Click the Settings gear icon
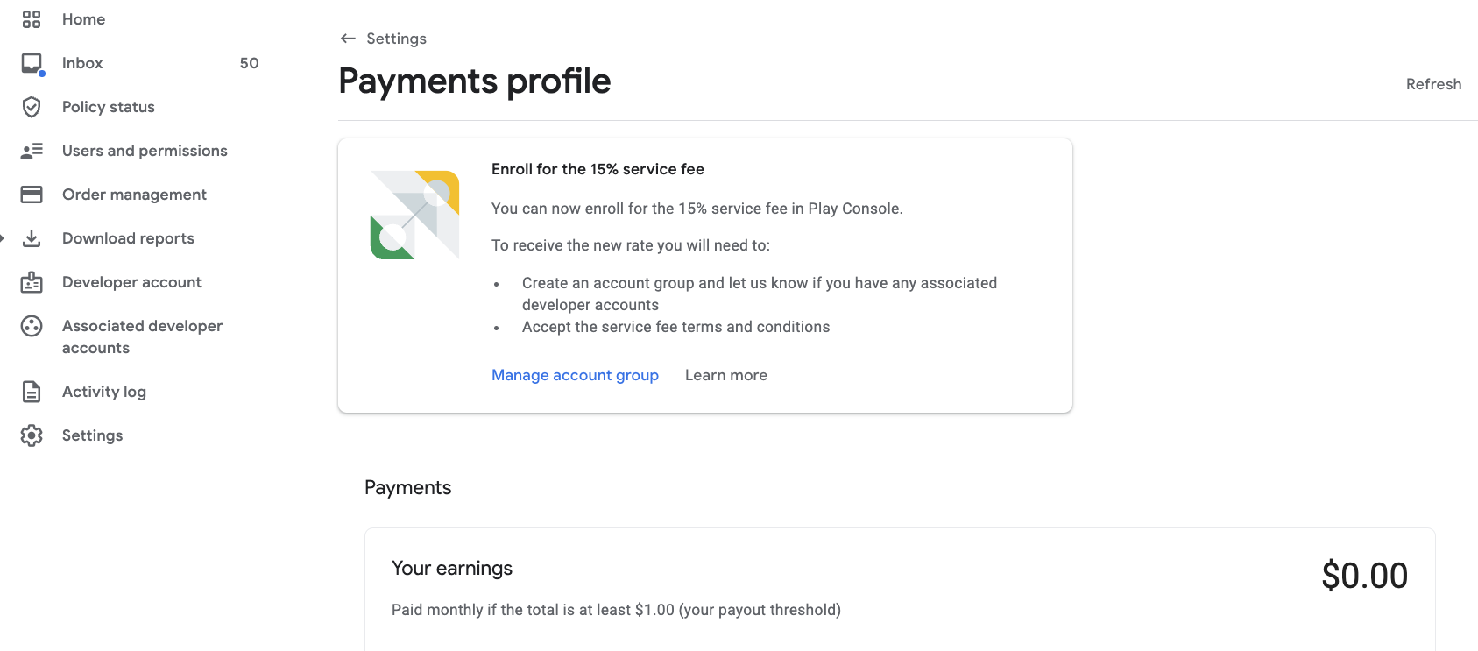The width and height of the screenshot is (1478, 651). (32, 435)
